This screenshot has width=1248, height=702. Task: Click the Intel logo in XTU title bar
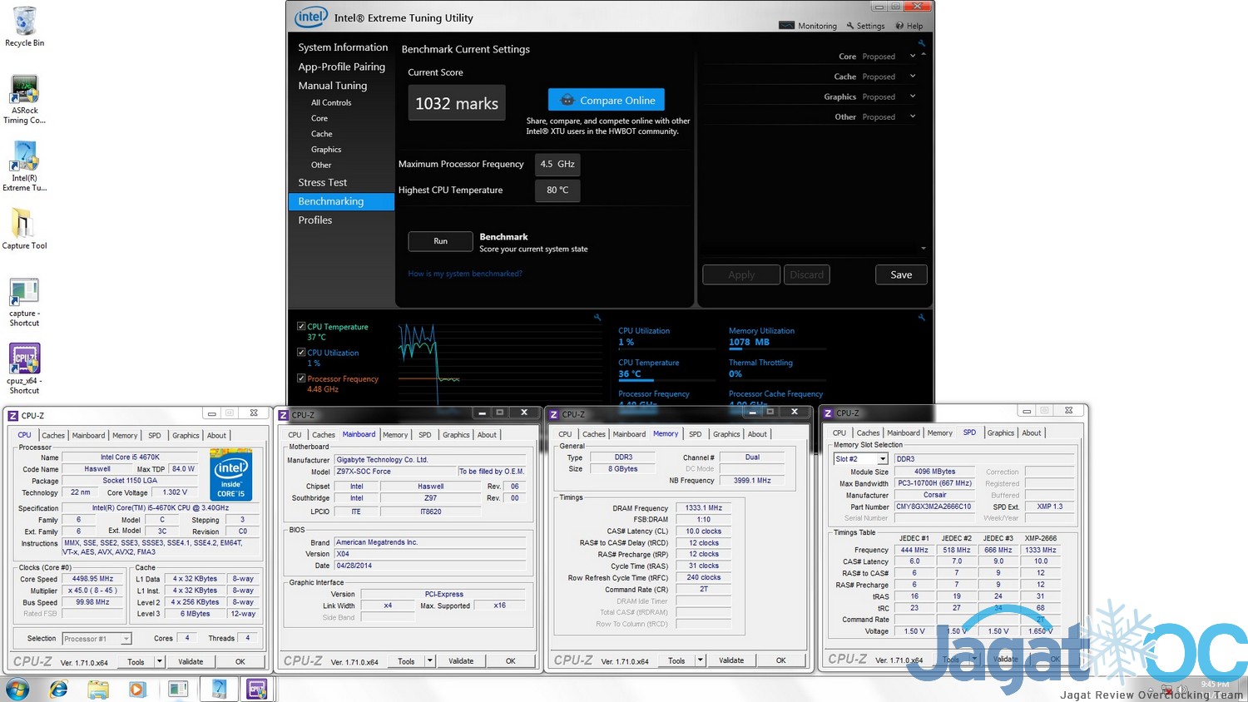click(x=311, y=17)
